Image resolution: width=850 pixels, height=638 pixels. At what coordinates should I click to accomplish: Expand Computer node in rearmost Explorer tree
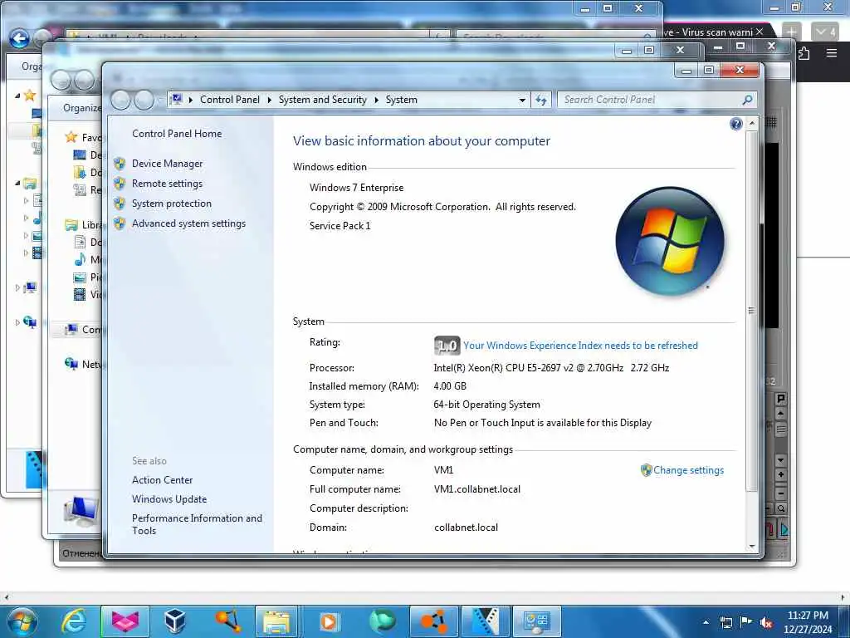point(17,287)
